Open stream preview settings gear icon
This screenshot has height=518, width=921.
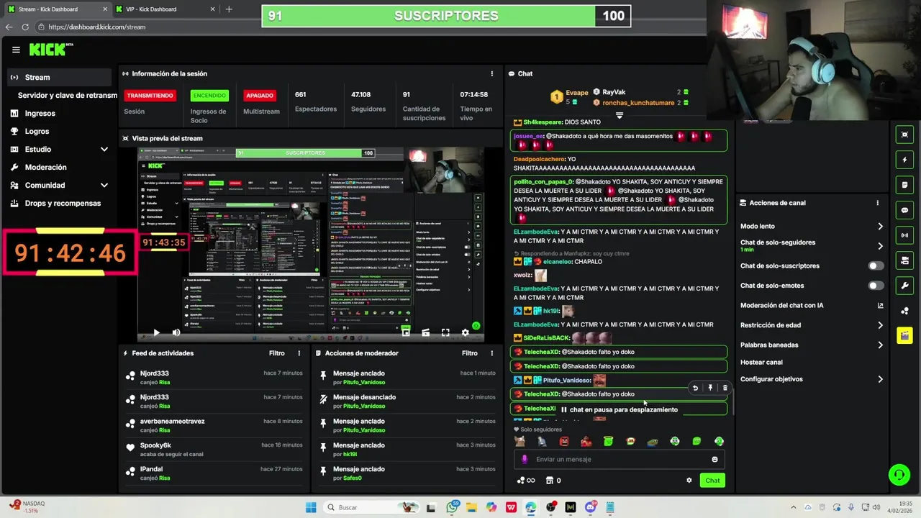(465, 332)
